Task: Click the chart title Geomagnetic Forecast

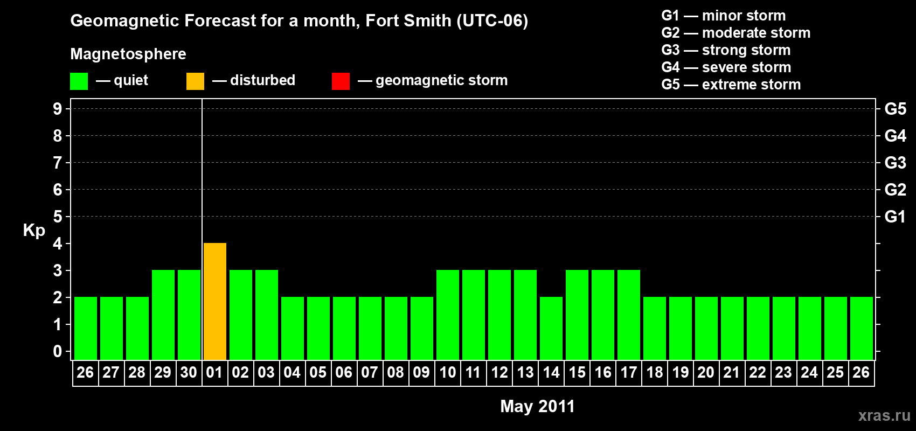Action: tap(299, 21)
